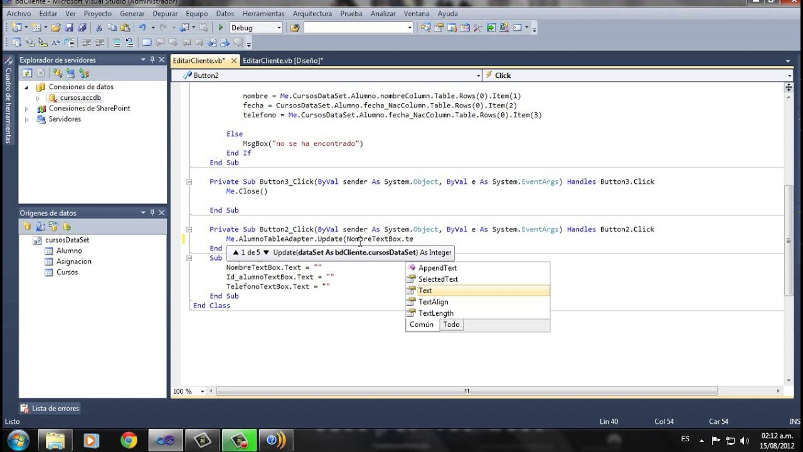Pin the Explorador de servidores panel

point(152,60)
